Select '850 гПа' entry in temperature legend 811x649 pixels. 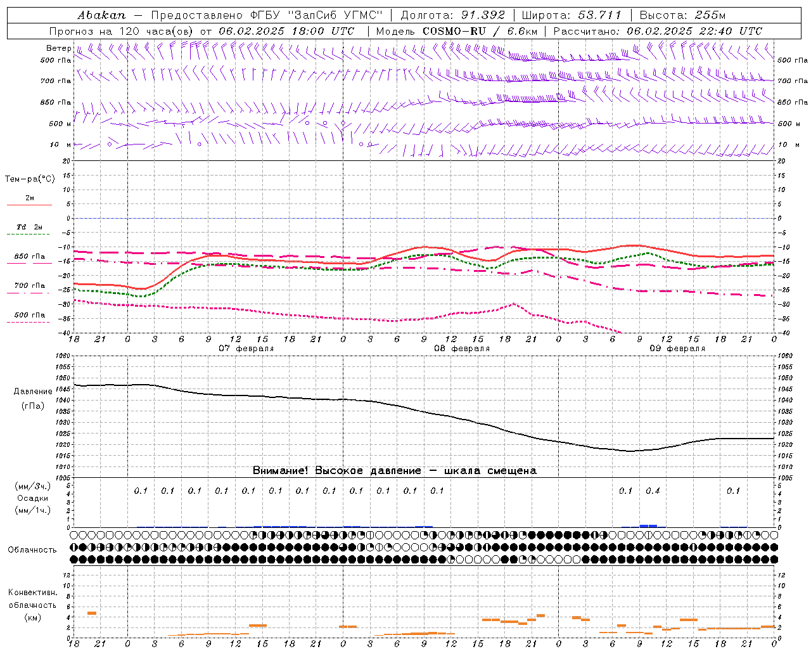pos(30,257)
